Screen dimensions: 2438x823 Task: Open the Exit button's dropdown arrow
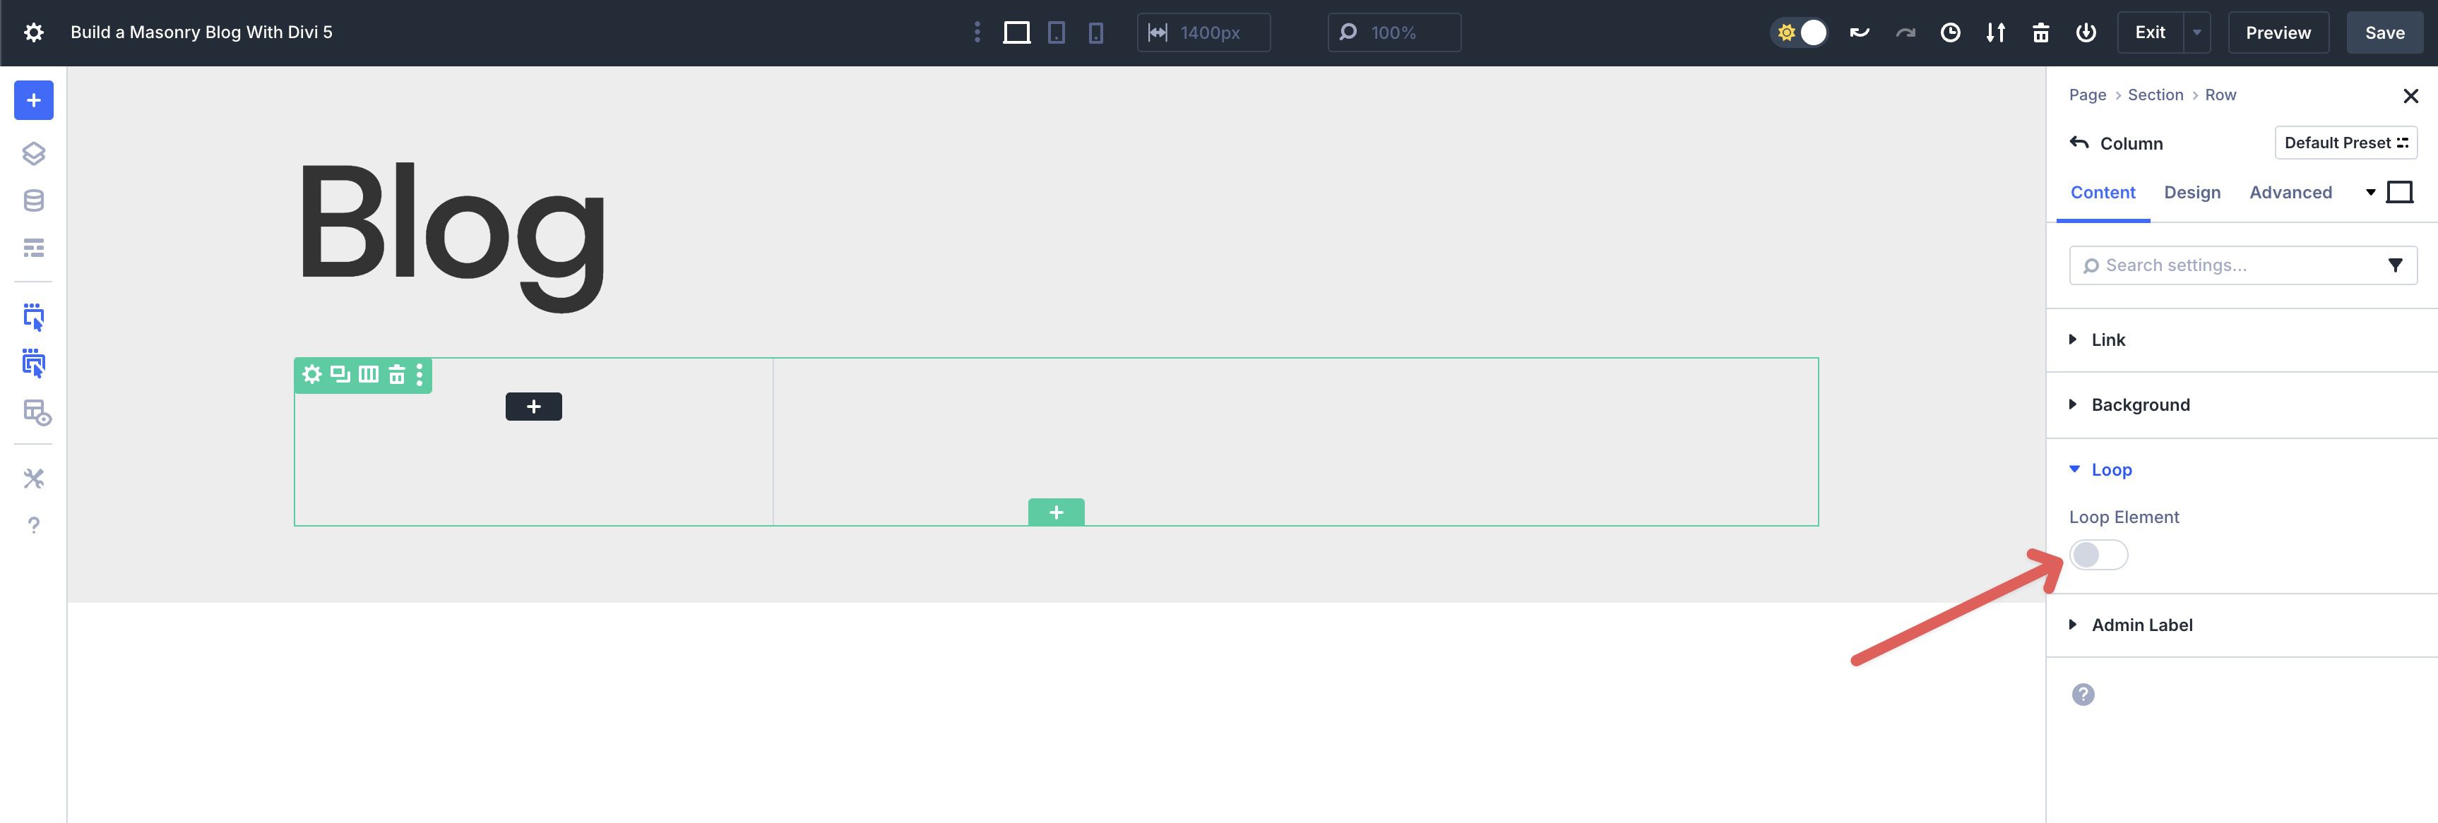[2196, 31]
